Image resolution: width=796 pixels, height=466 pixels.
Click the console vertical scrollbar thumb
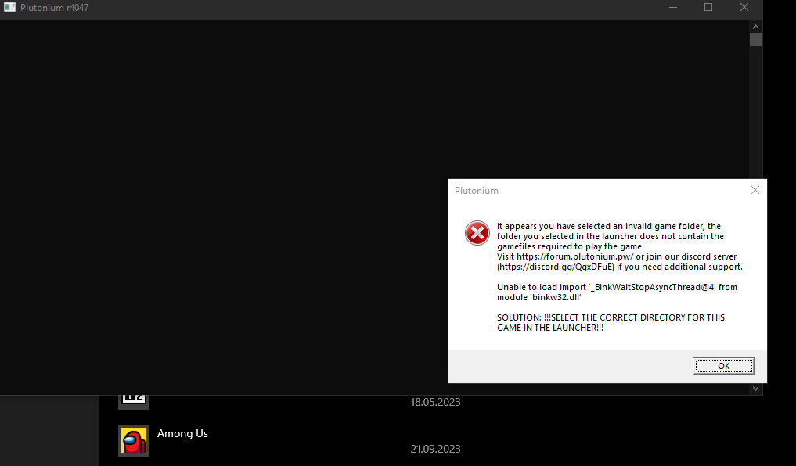click(x=755, y=40)
